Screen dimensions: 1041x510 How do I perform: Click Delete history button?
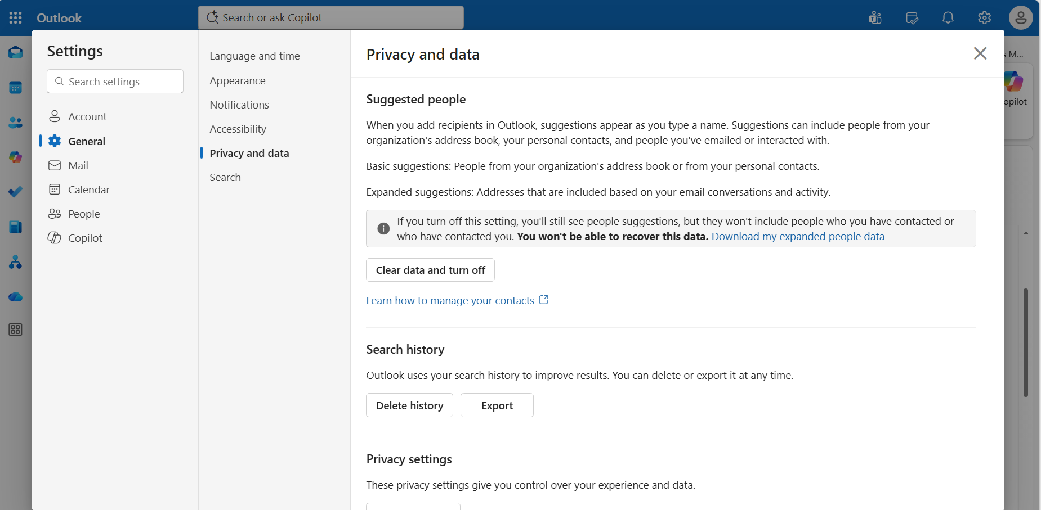click(410, 405)
